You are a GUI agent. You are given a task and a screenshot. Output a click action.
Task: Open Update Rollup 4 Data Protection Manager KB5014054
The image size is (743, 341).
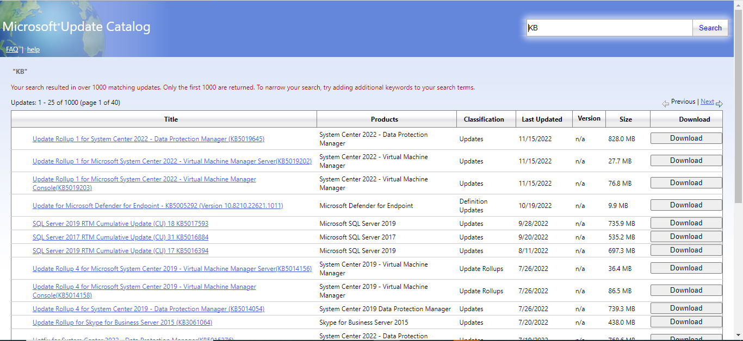148,309
